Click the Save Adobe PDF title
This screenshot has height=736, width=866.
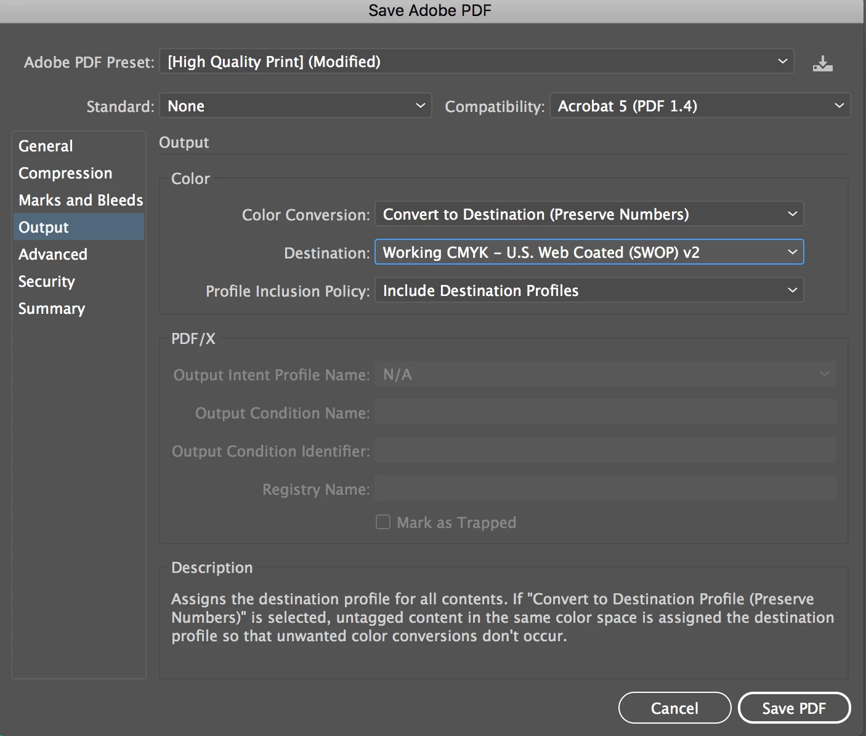coord(430,10)
